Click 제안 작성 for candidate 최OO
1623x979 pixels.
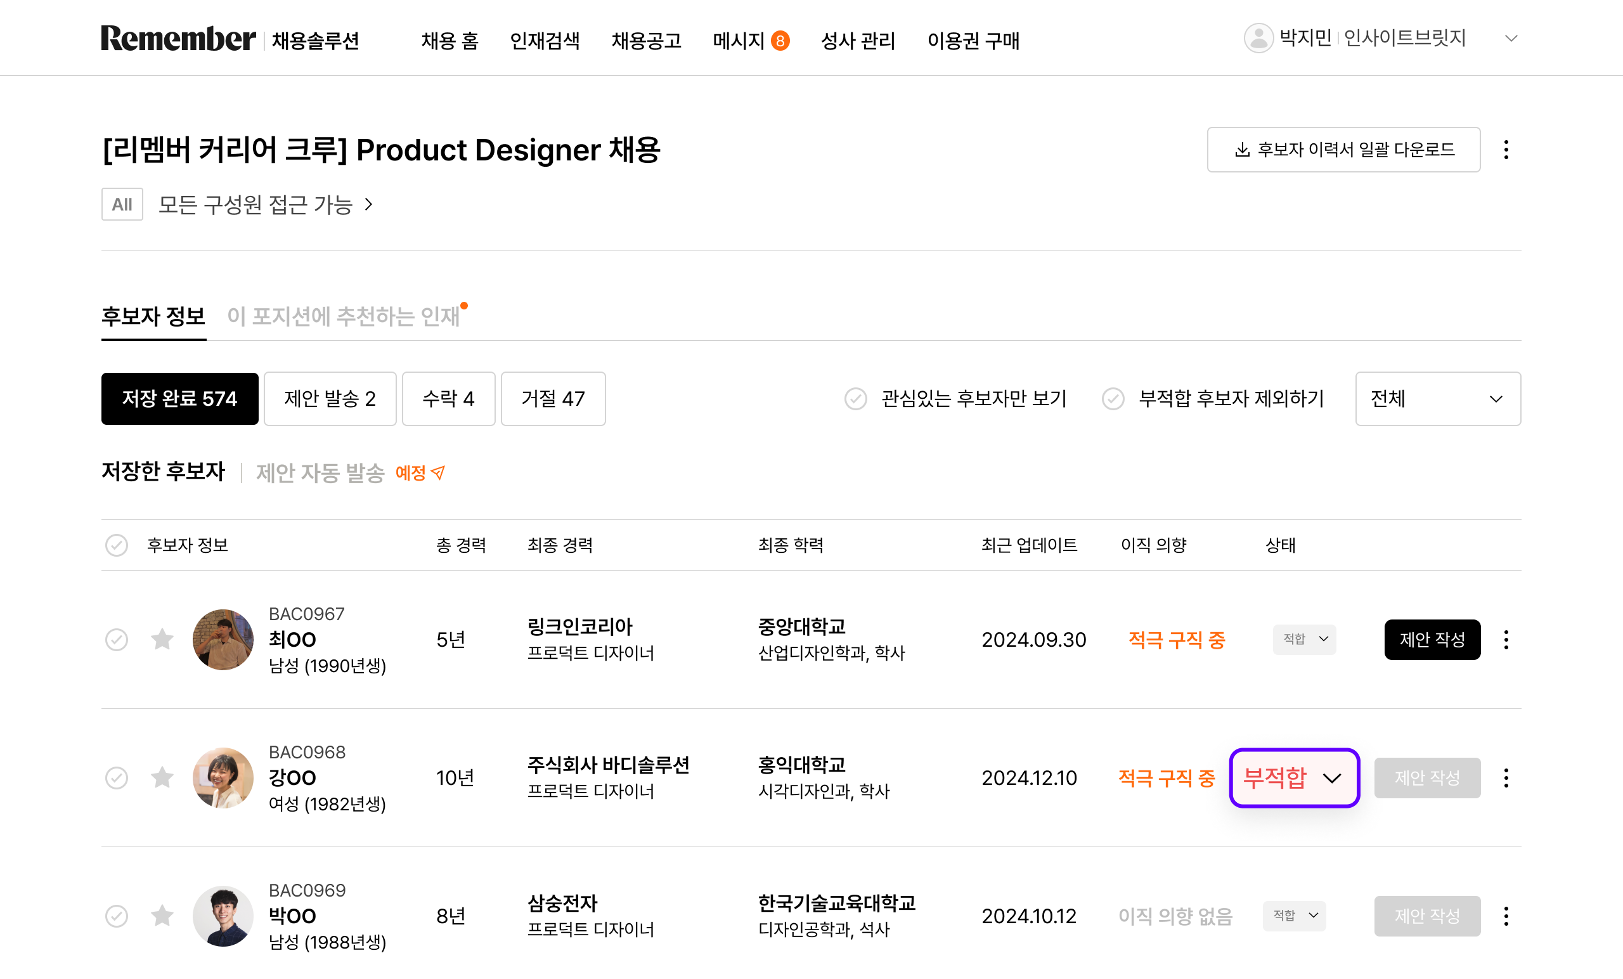point(1432,639)
